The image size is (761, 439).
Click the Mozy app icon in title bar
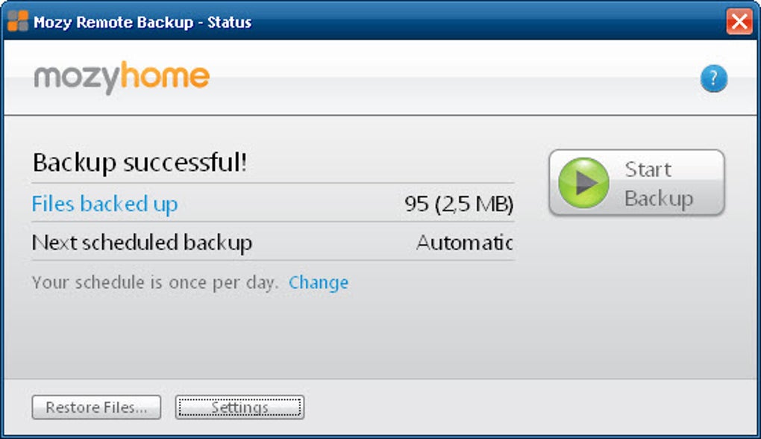coord(17,21)
